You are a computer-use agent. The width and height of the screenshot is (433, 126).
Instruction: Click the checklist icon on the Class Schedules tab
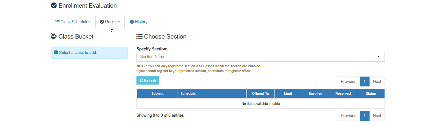click(57, 22)
